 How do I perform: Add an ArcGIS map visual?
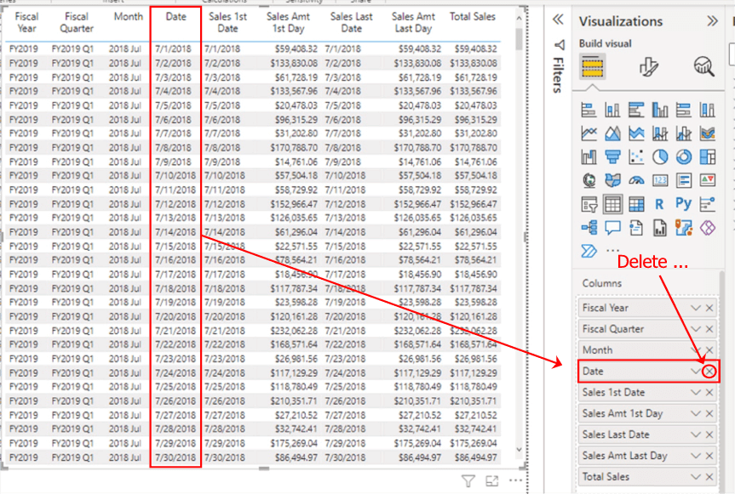tap(683, 228)
